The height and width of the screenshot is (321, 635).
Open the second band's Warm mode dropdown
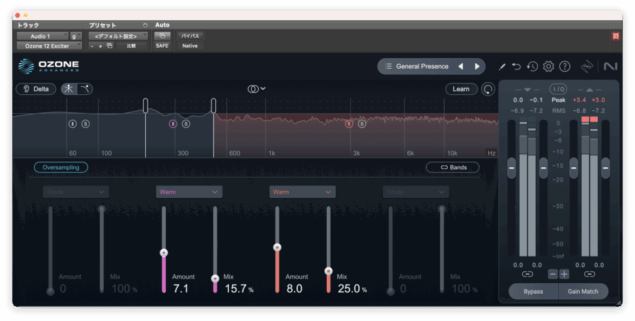[x=189, y=192]
